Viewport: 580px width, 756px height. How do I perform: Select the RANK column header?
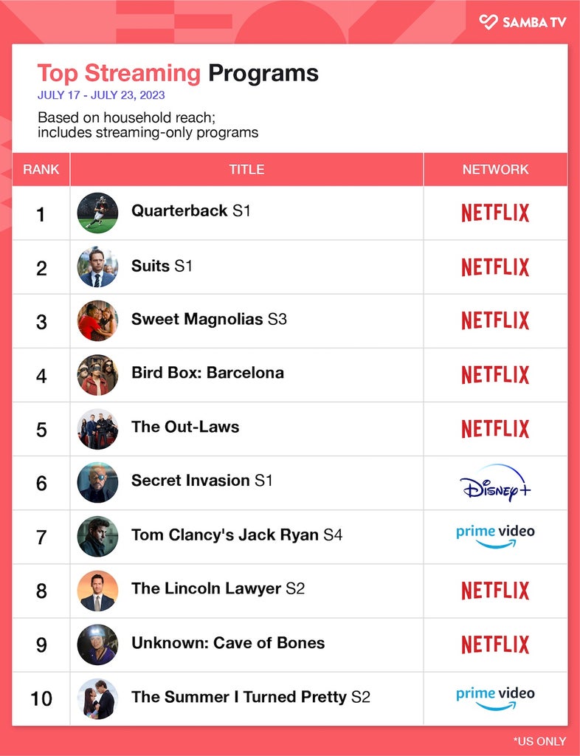tap(41, 169)
